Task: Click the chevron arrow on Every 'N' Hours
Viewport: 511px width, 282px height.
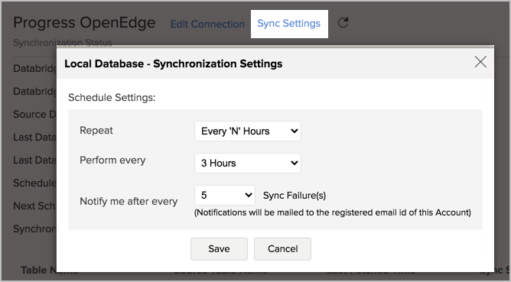Action: pyautogui.click(x=294, y=131)
